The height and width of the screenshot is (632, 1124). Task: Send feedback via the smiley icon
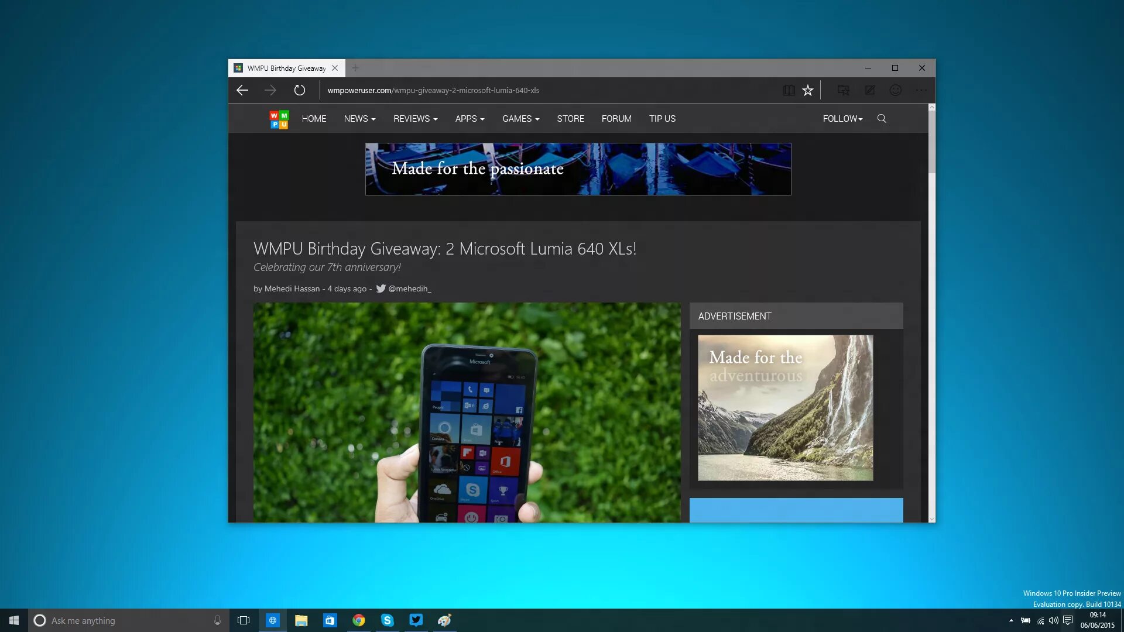(x=896, y=90)
